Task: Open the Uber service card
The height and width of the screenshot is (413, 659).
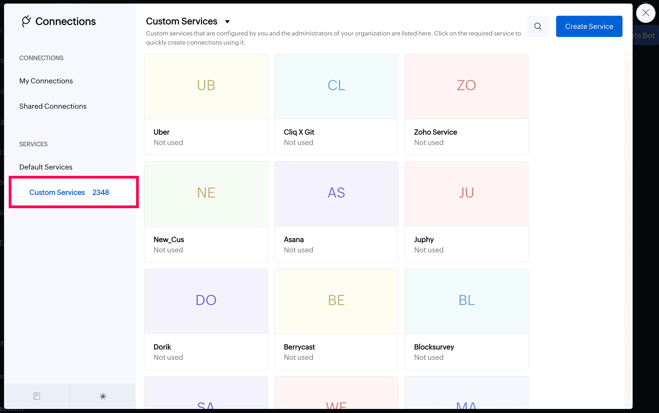Action: [206, 104]
